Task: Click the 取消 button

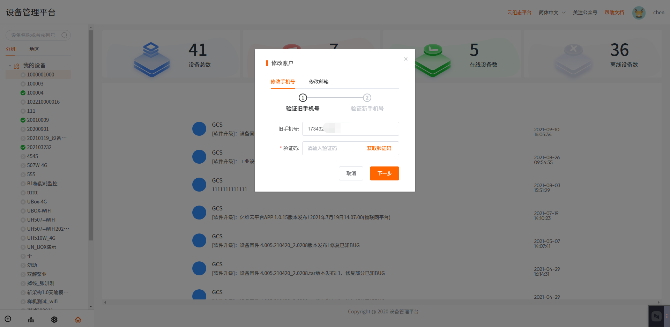Action: pyautogui.click(x=351, y=173)
